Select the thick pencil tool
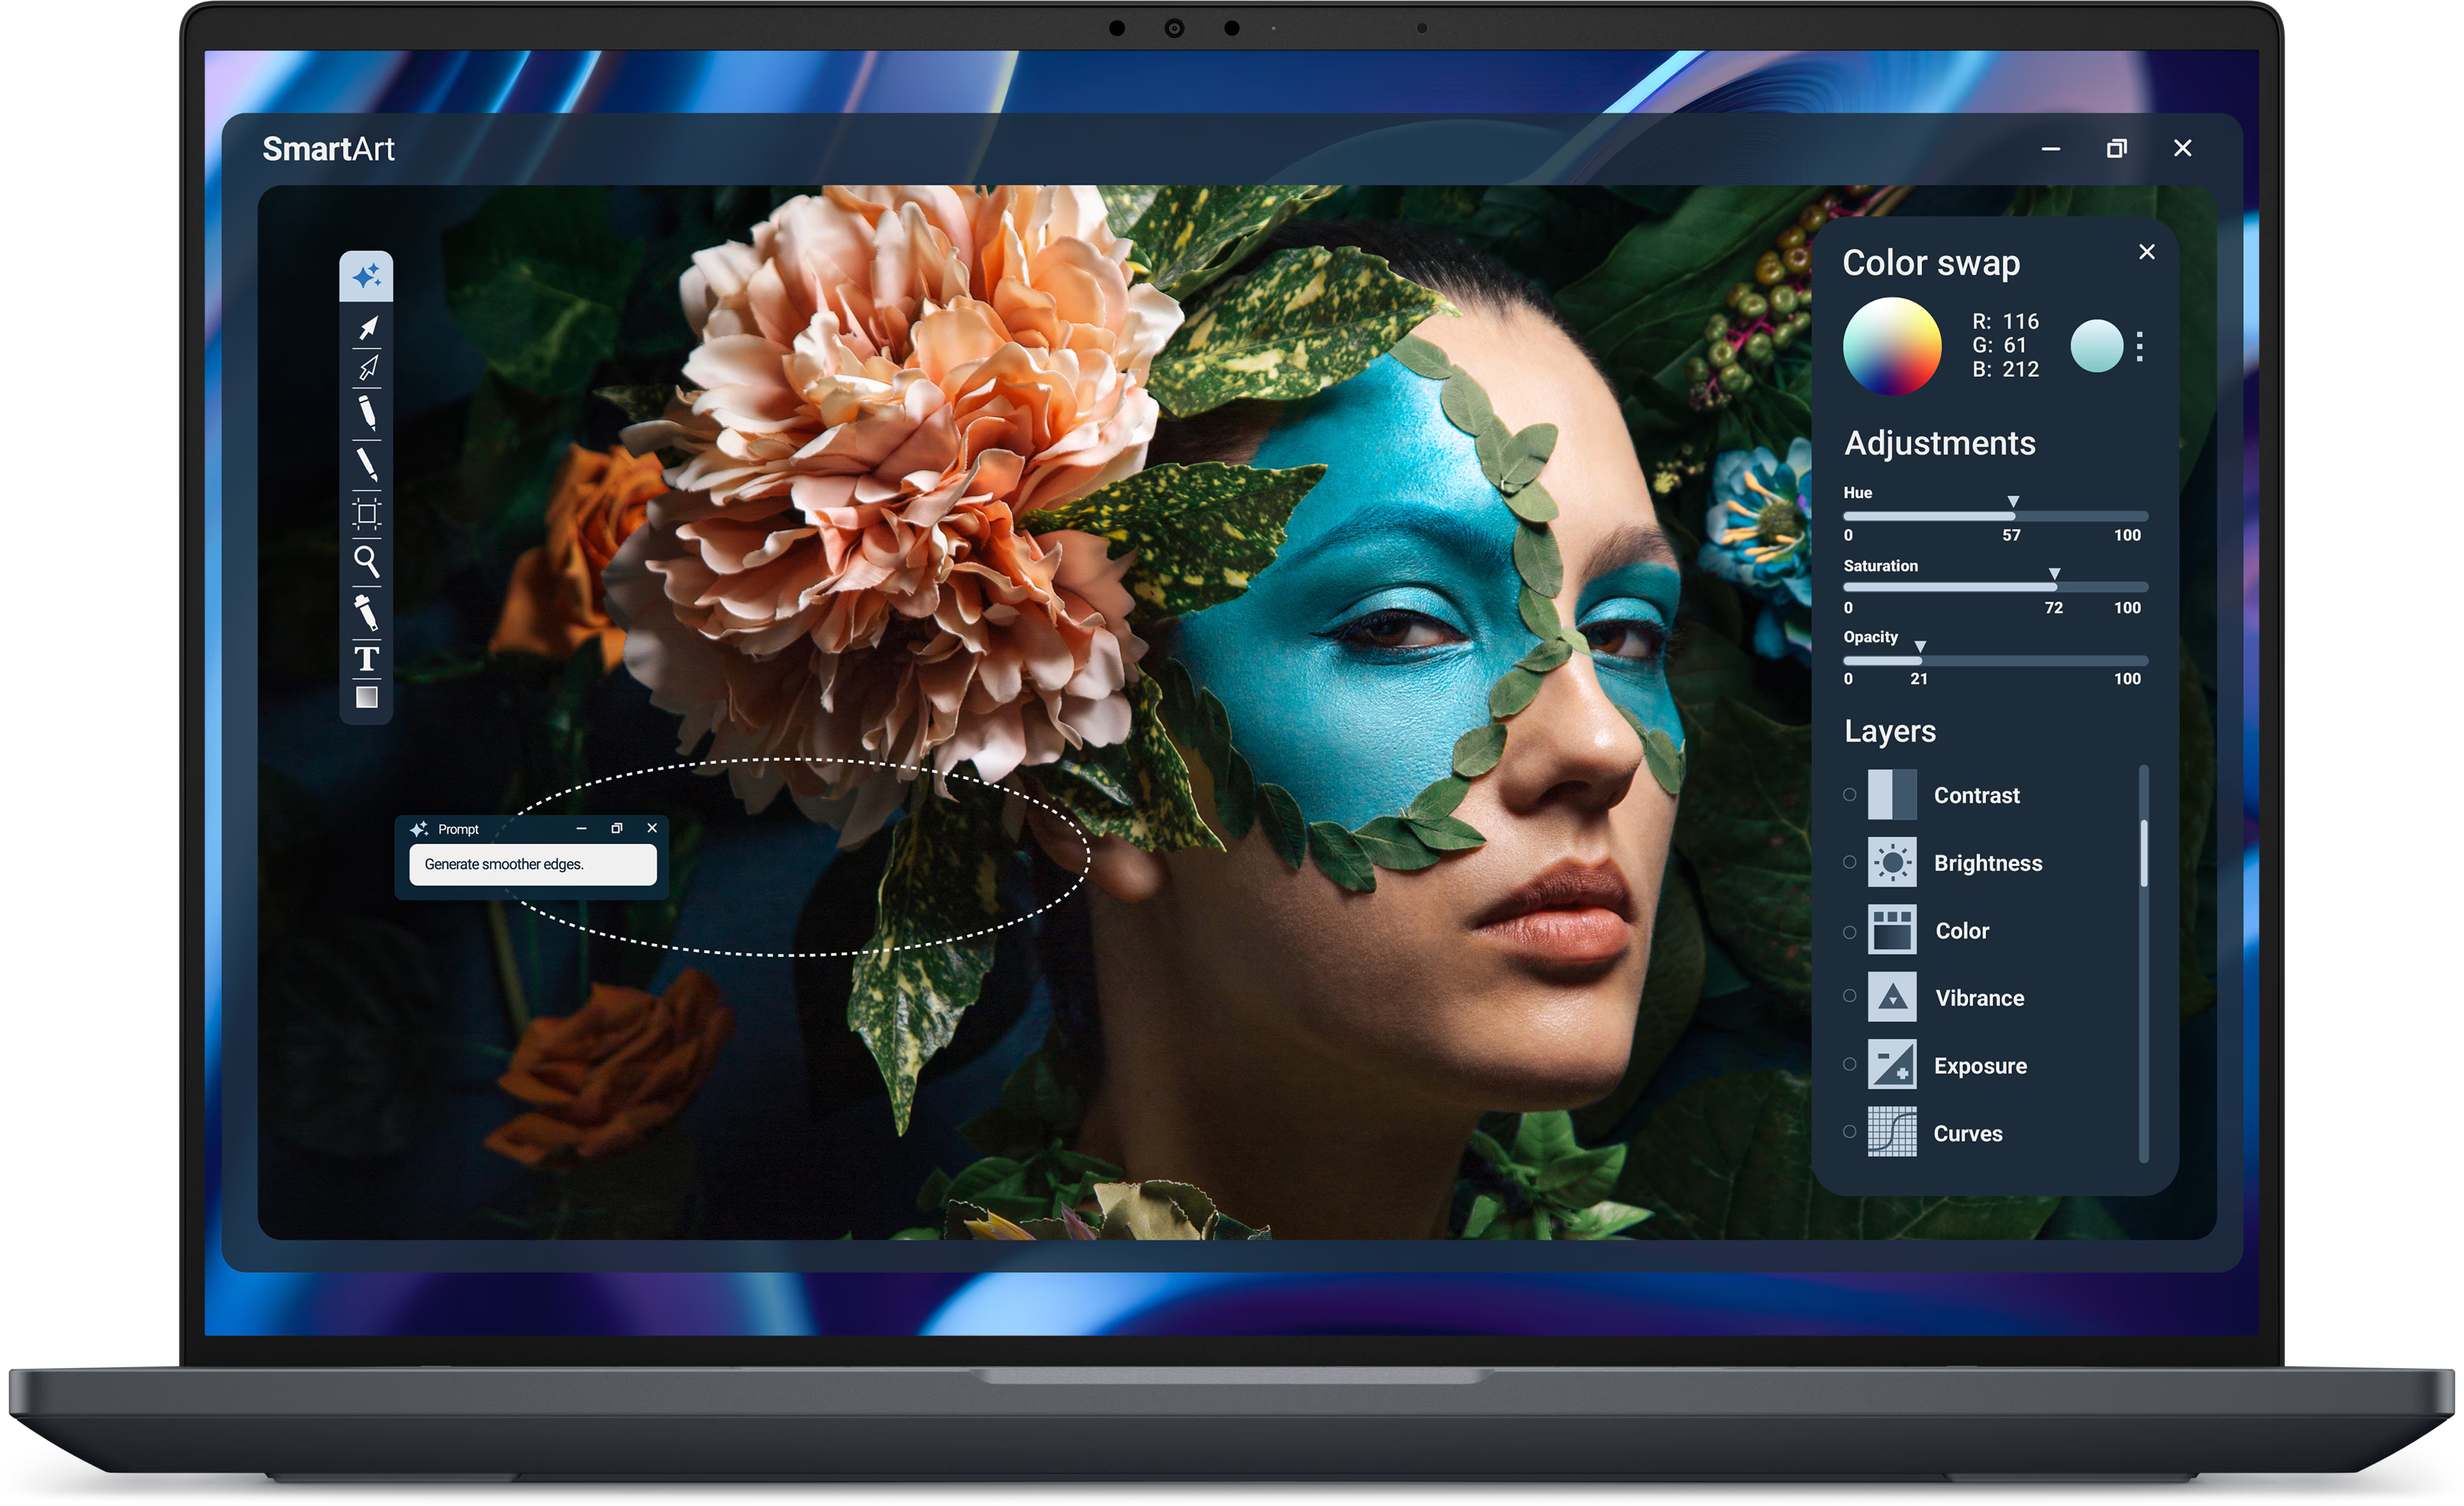This screenshot has height=1506, width=2464. [x=367, y=412]
